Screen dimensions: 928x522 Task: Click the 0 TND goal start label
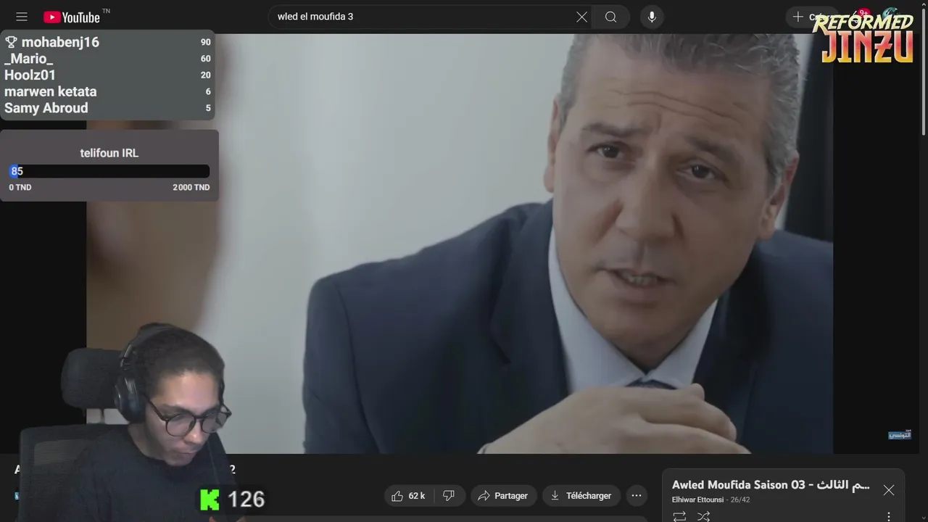(20, 187)
